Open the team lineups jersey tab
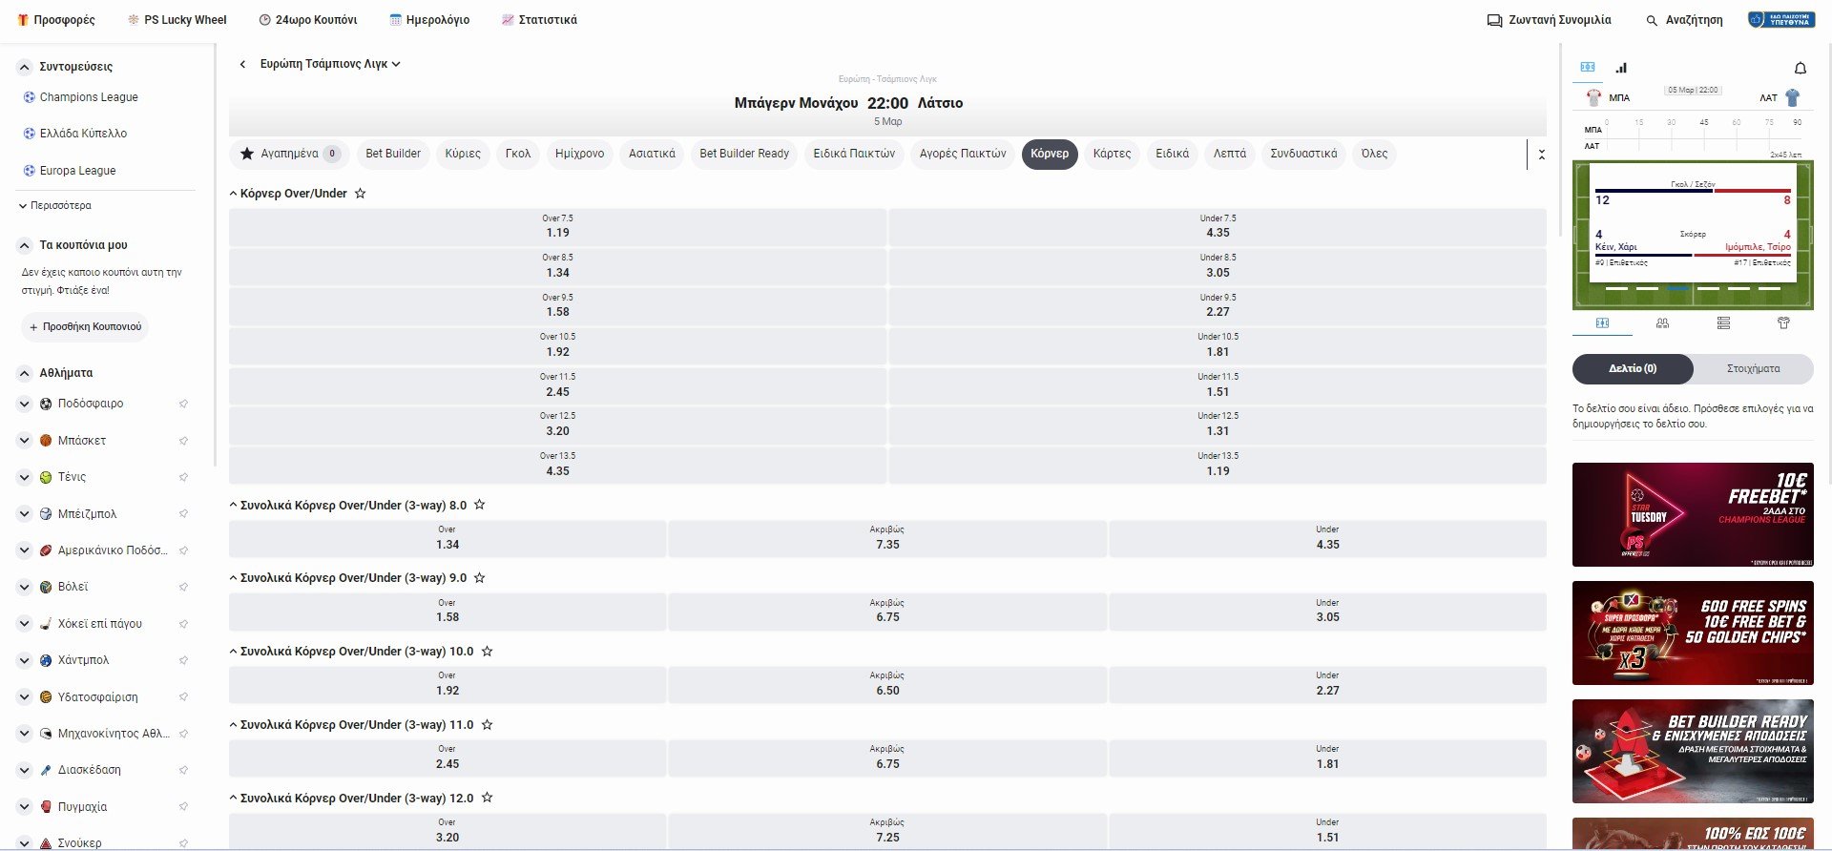 [1782, 323]
